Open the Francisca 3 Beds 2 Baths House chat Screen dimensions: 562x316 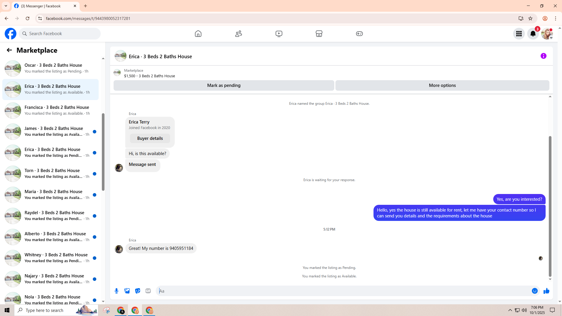click(x=50, y=110)
